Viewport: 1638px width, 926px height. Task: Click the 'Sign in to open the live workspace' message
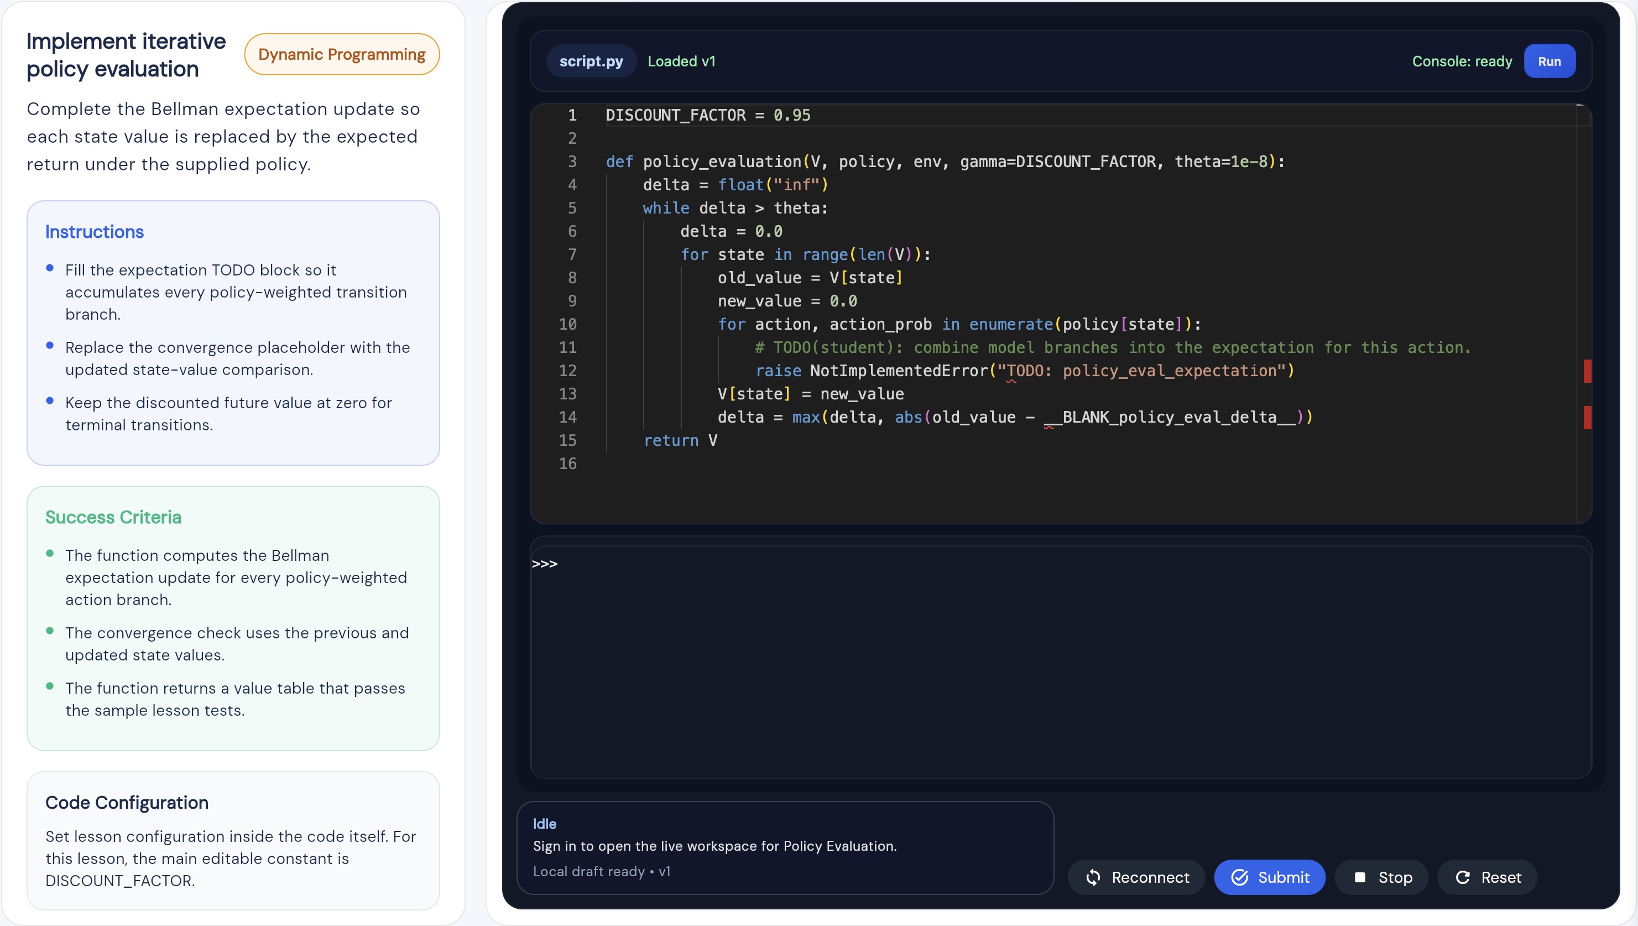714,846
